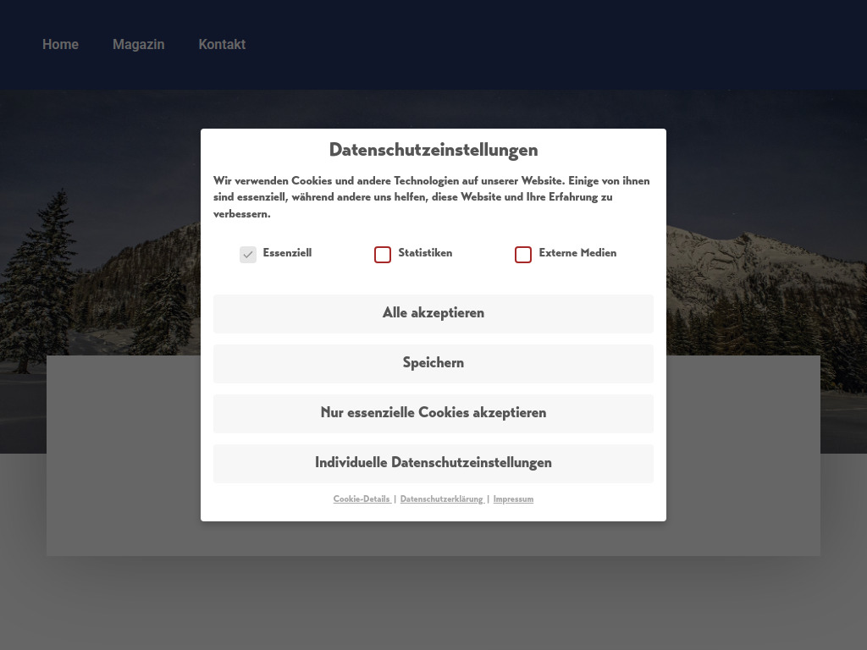Click the dark navigation bar area
The height and width of the screenshot is (650, 867).
click(508, 44)
